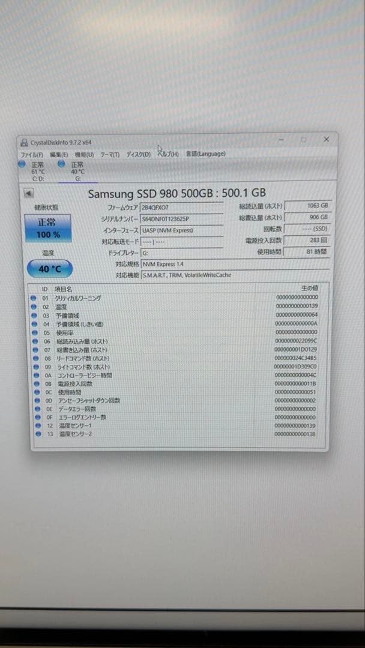Click the 生の値 column header
Image resolution: width=365 pixels, height=648 pixels.
[309, 288]
